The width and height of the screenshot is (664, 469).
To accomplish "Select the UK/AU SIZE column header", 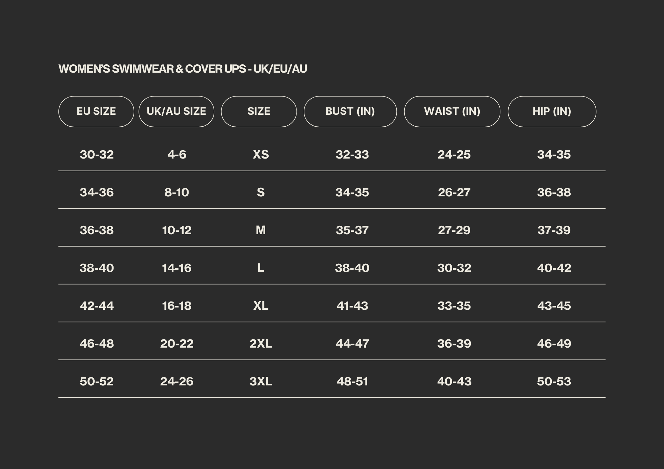I will [x=176, y=111].
